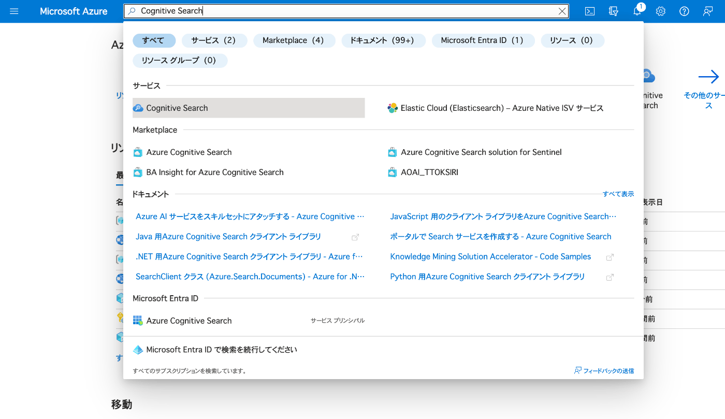Open the notifications bell
This screenshot has height=419, width=725.
pos(637,11)
